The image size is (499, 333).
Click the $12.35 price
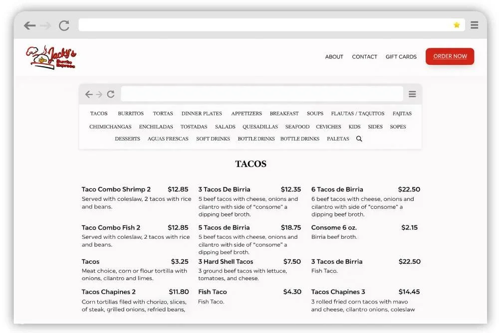(291, 189)
